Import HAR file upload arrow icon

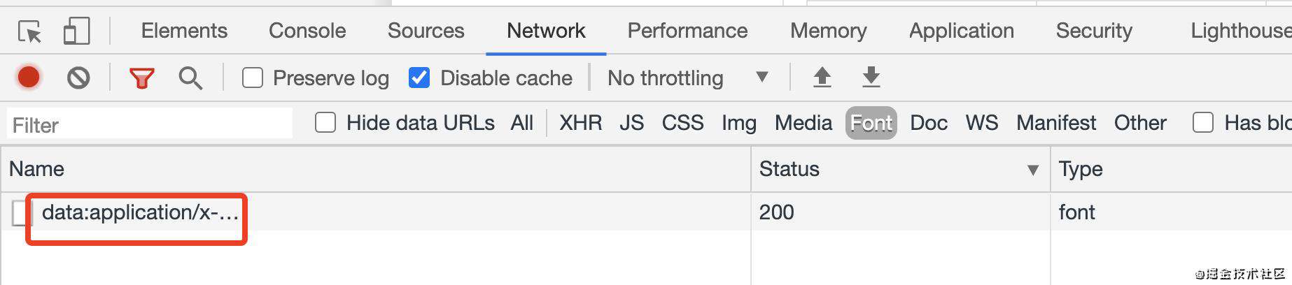[822, 77]
